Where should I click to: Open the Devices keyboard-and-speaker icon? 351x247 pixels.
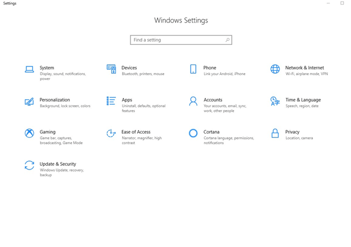click(x=111, y=69)
